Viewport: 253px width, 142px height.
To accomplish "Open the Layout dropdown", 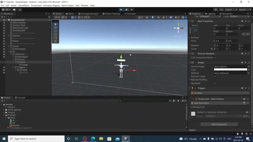I will [x=245, y=9].
